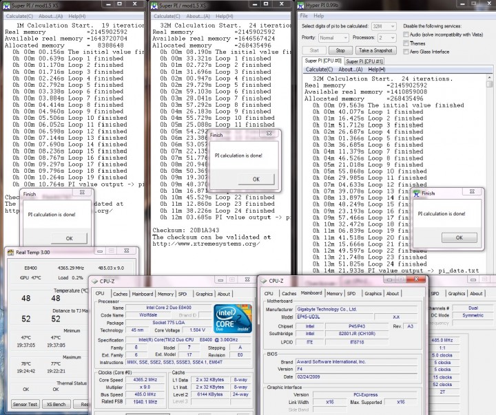The height and width of the screenshot is (415, 496).
Task: Click Loop 24 finished line in Hyper PI
Action: pos(369,264)
